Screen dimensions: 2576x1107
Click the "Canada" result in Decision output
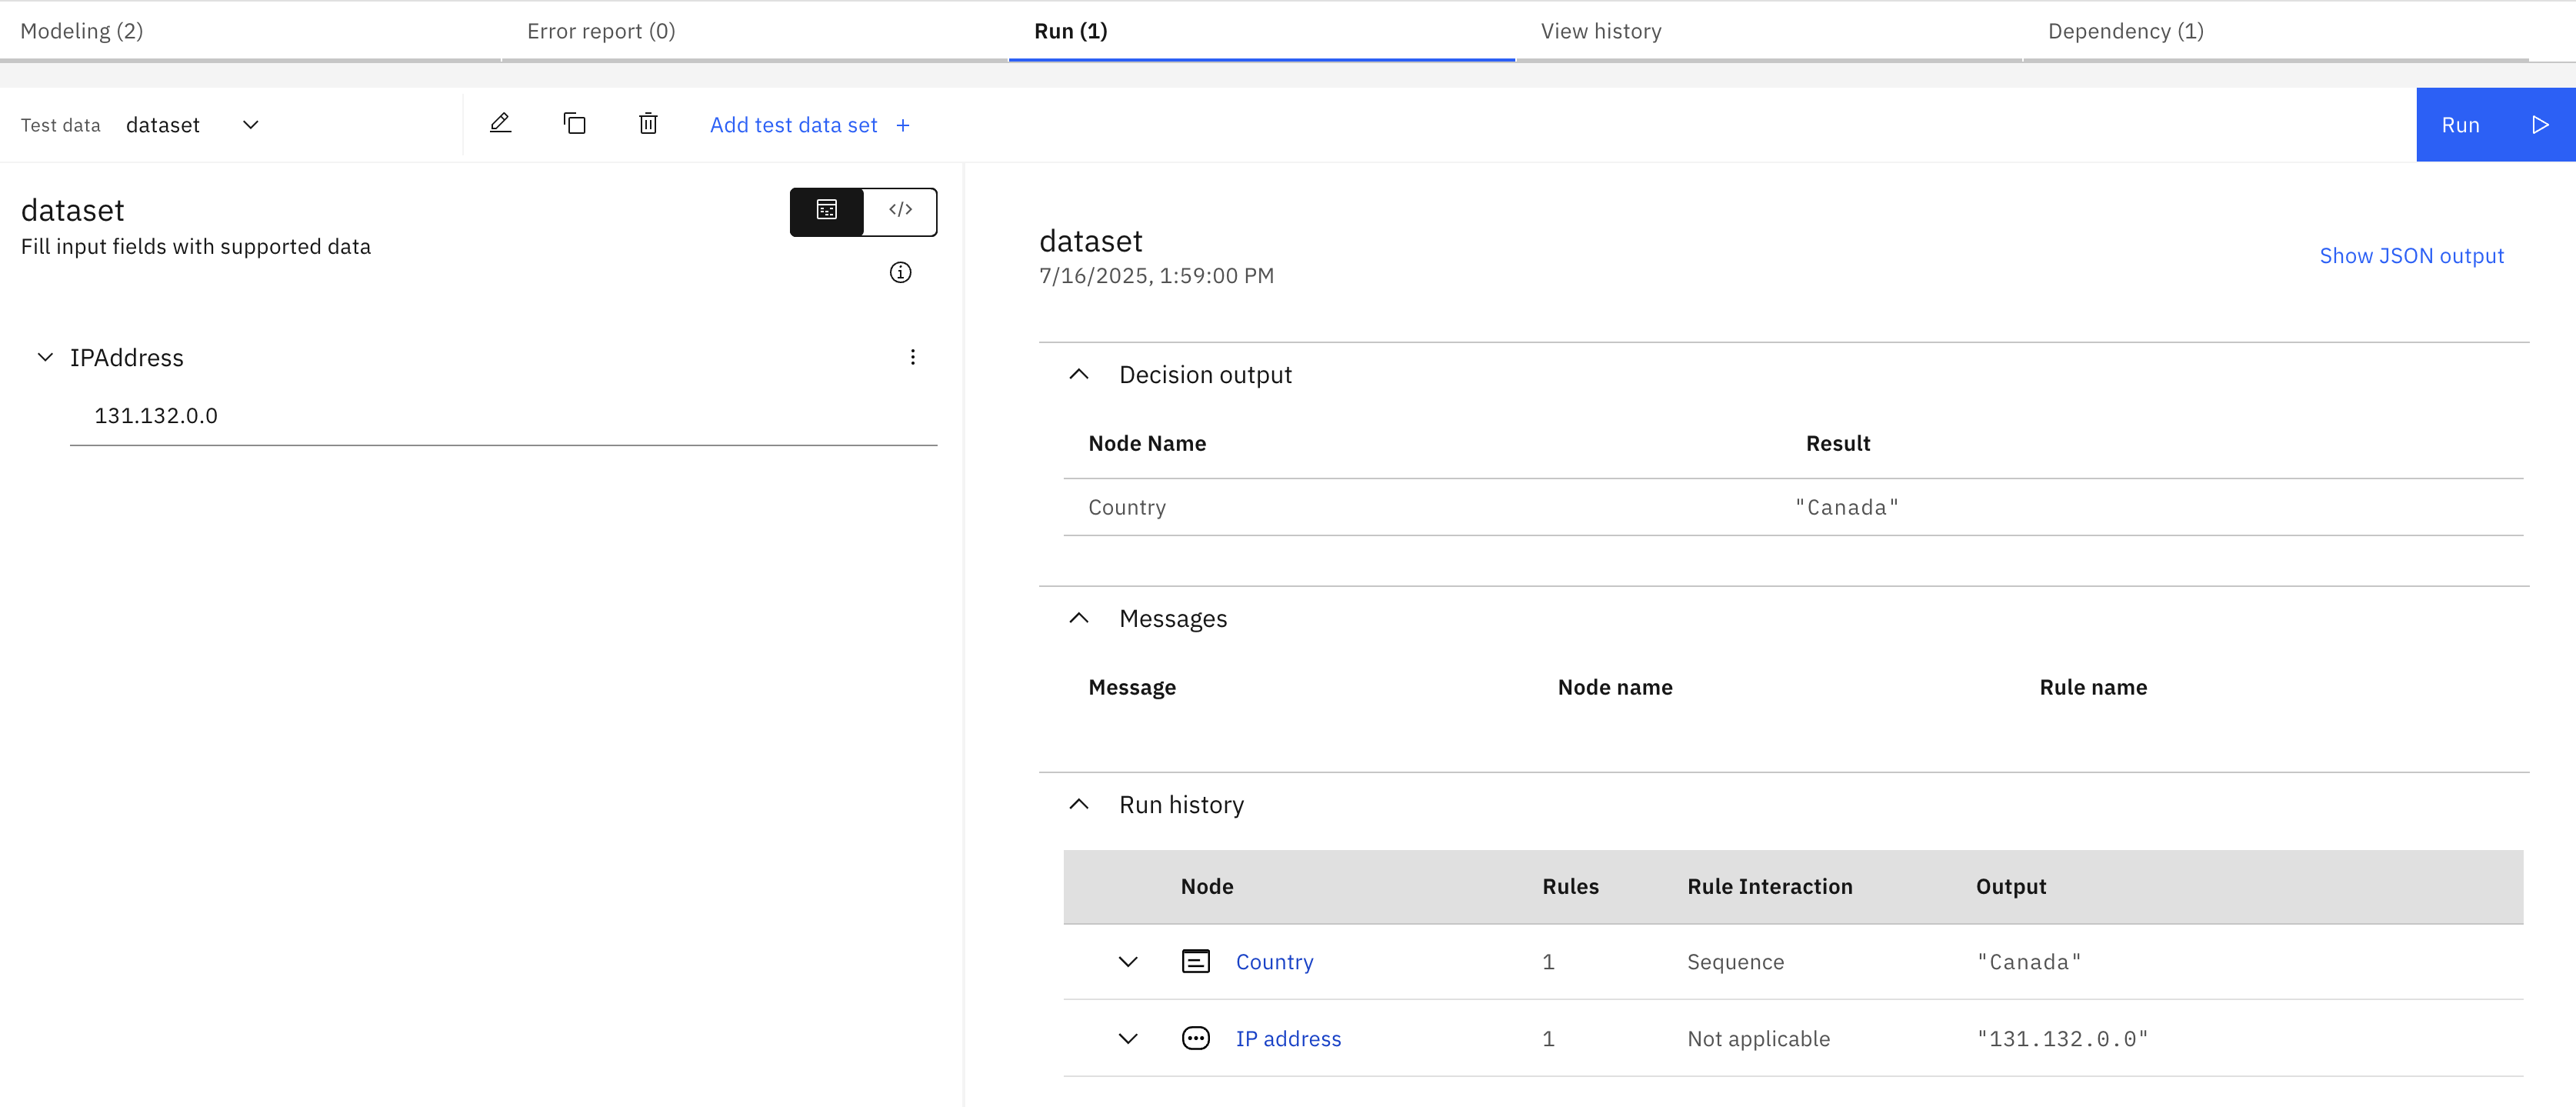click(x=1846, y=508)
